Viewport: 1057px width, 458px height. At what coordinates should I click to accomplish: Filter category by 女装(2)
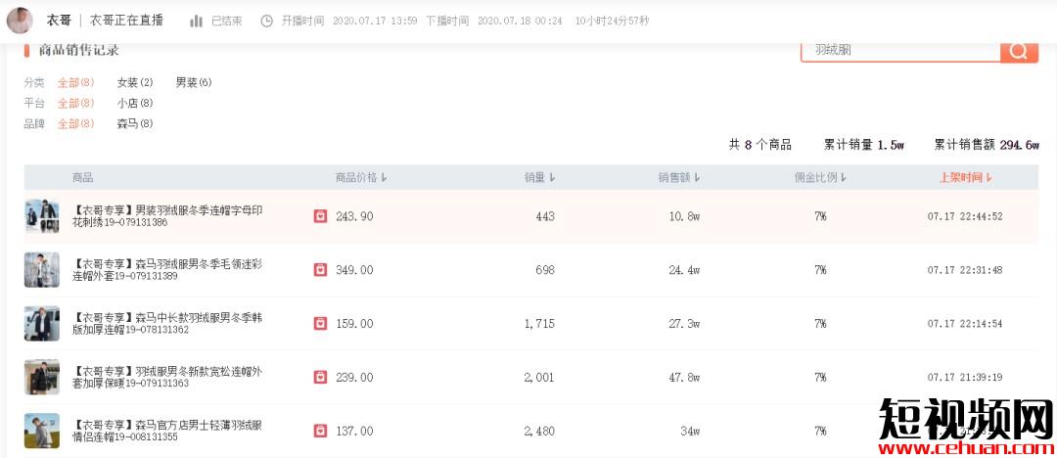tap(135, 82)
